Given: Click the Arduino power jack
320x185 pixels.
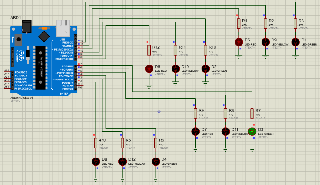Looking at the screenshot, I should (x=27, y=27).
